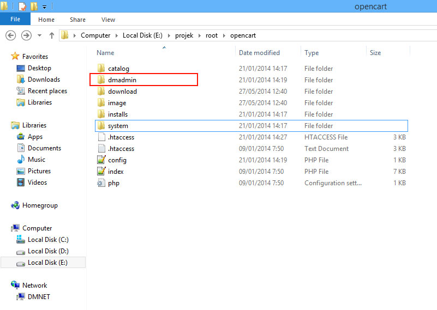437x310 pixels.
Task: Click the Text Document type cell
Action: [326, 148]
